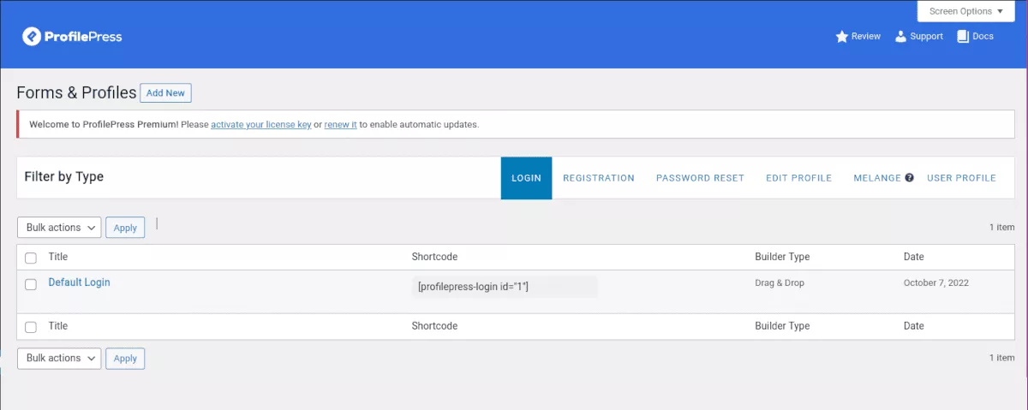Click the Melange help question mark icon
Screen dimensions: 1028x410
pos(909,178)
